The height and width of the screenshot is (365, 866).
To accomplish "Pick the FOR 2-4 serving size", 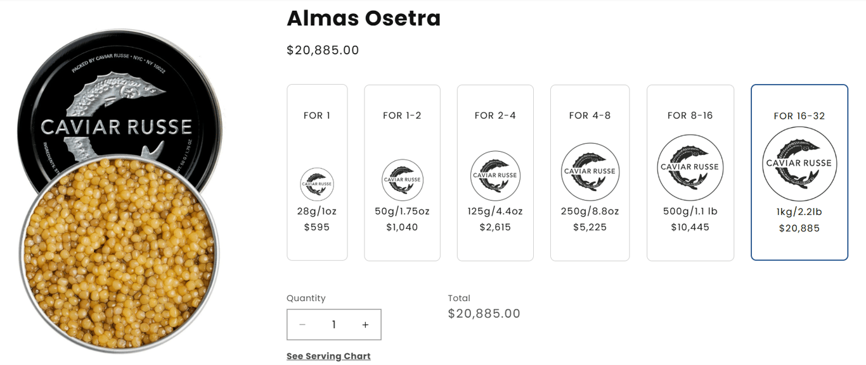I will click(x=495, y=115).
